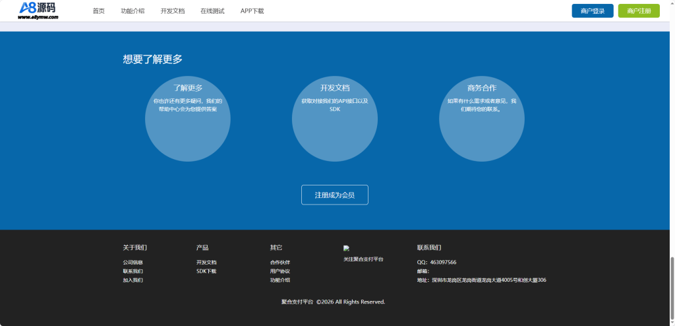Open APP下载 from the navigation bar

pyautogui.click(x=252, y=11)
